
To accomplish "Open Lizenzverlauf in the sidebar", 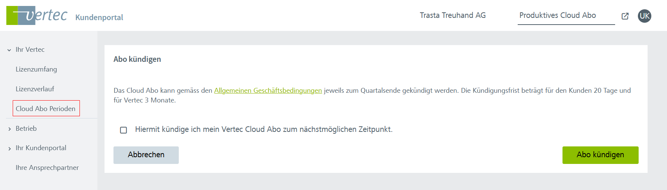I will 35,89.
